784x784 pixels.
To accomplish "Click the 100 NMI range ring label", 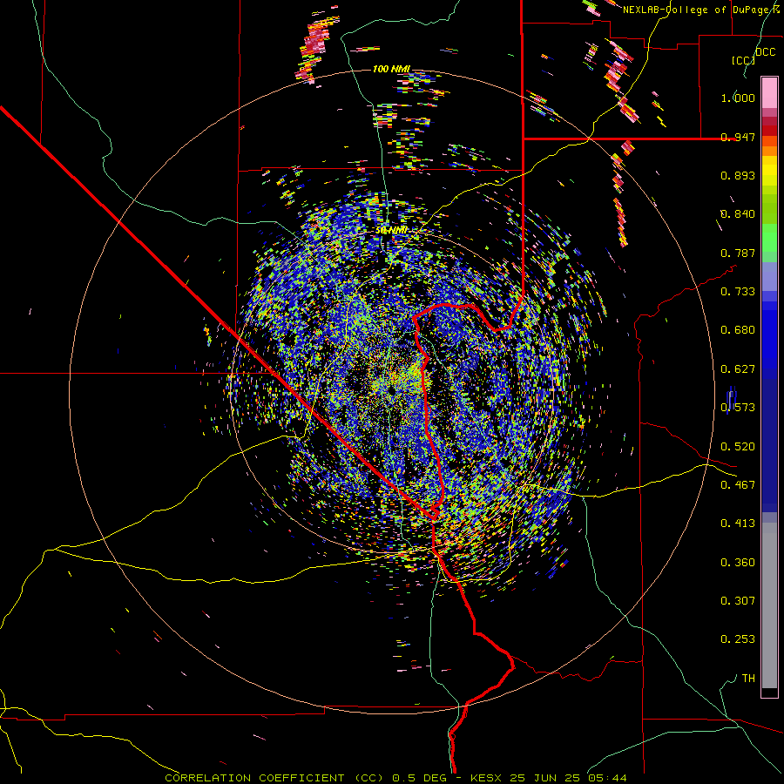I will [x=391, y=69].
